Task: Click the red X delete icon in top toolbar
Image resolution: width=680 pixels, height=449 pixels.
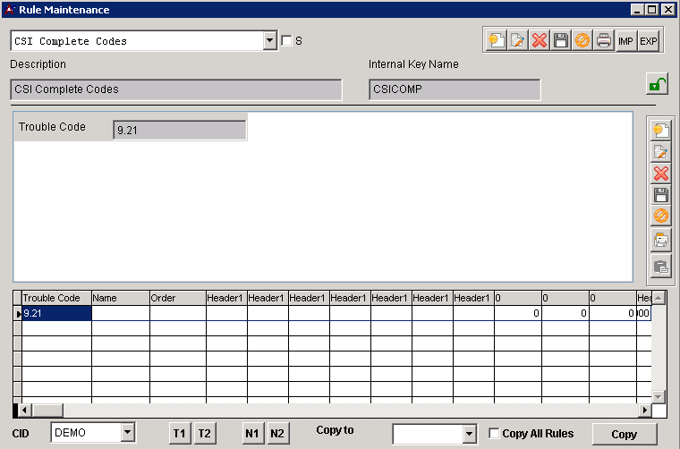Action: pyautogui.click(x=539, y=41)
